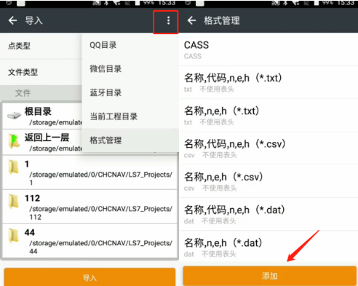The width and height of the screenshot is (358, 286).
Task: Select format 名称,代码,n,e,h (*.txt)
Action: coord(268,82)
